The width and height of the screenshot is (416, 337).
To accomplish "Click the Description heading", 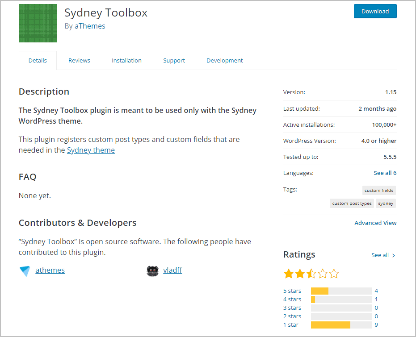I will (44, 92).
